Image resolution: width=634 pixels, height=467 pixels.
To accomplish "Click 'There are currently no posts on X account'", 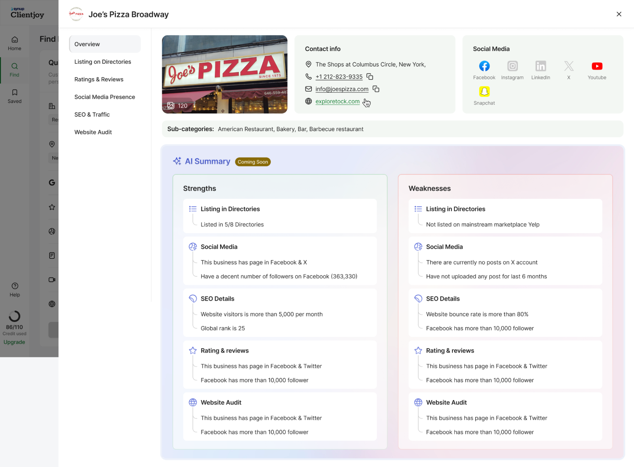I will tap(481, 262).
